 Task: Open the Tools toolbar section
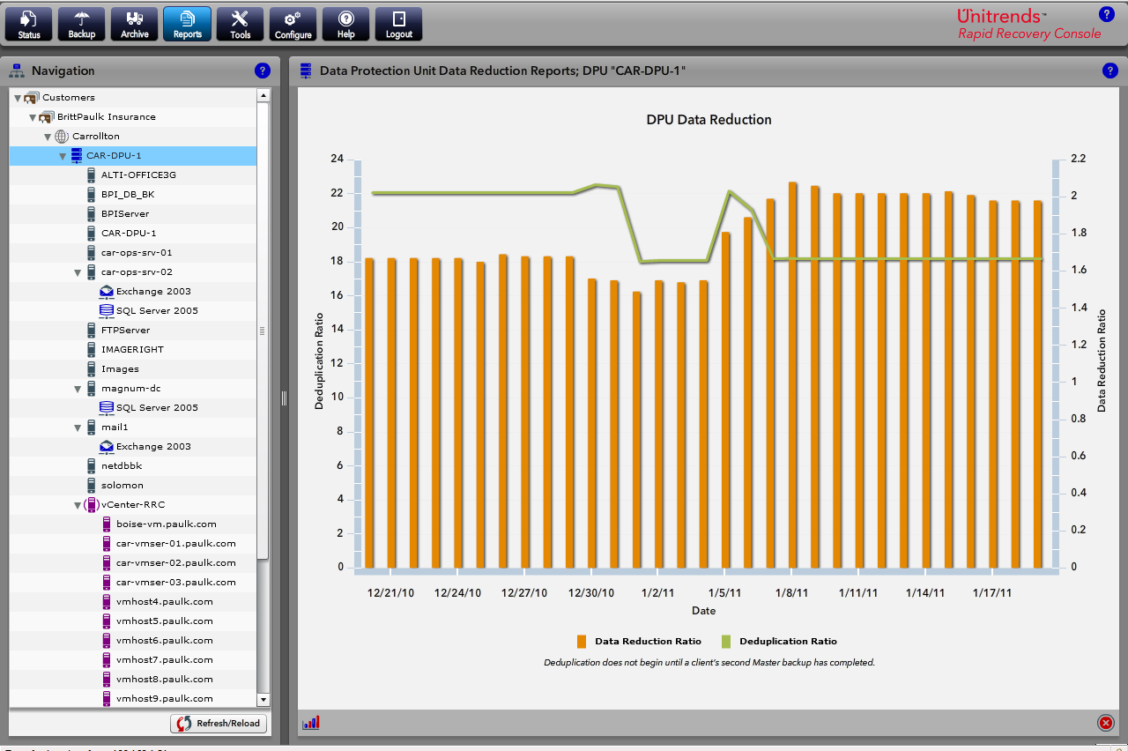tap(240, 24)
